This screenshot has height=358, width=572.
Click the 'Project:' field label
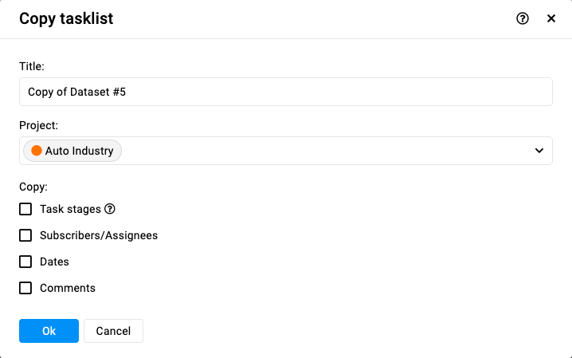pos(39,125)
